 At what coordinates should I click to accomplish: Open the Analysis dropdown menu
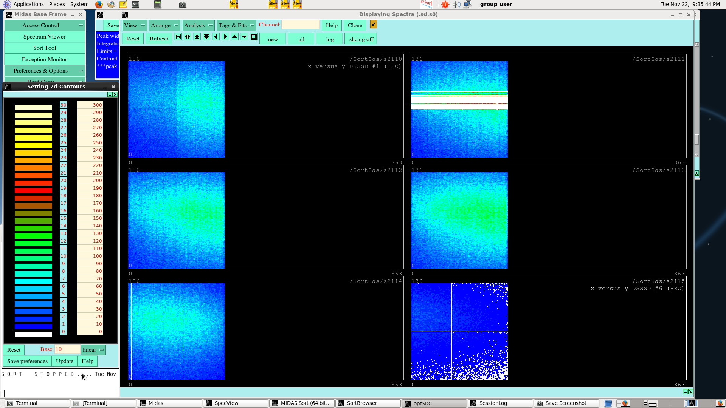click(x=199, y=25)
